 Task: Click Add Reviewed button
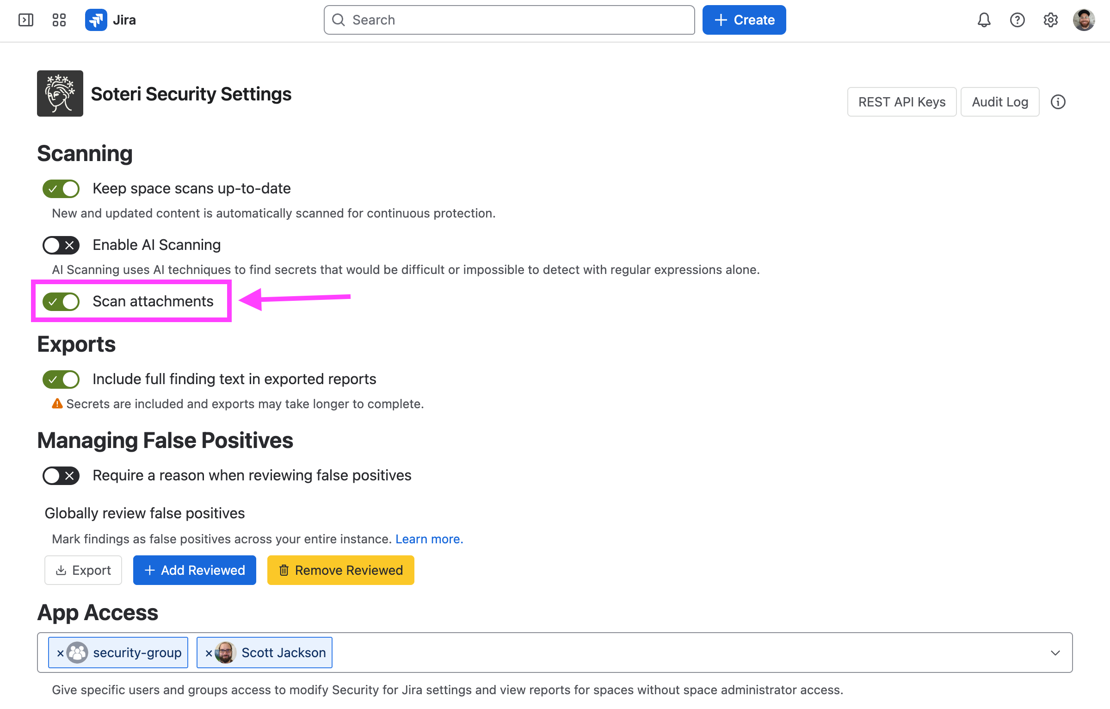click(x=194, y=570)
